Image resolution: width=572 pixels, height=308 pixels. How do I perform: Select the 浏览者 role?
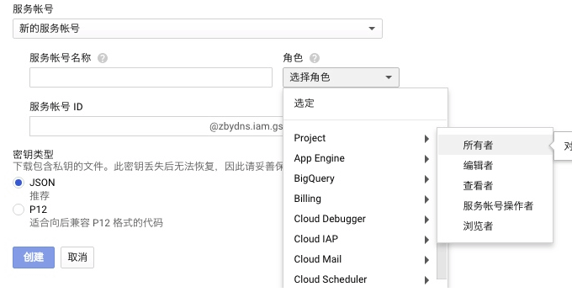click(x=495, y=226)
